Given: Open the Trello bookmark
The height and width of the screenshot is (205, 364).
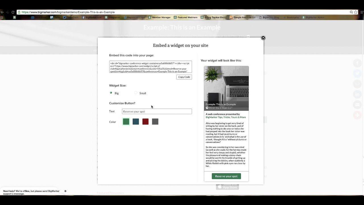Looking at the screenshot, I should click(x=55, y=17).
